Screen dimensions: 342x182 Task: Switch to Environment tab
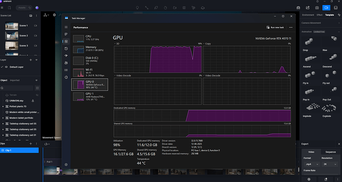click(x=308, y=15)
